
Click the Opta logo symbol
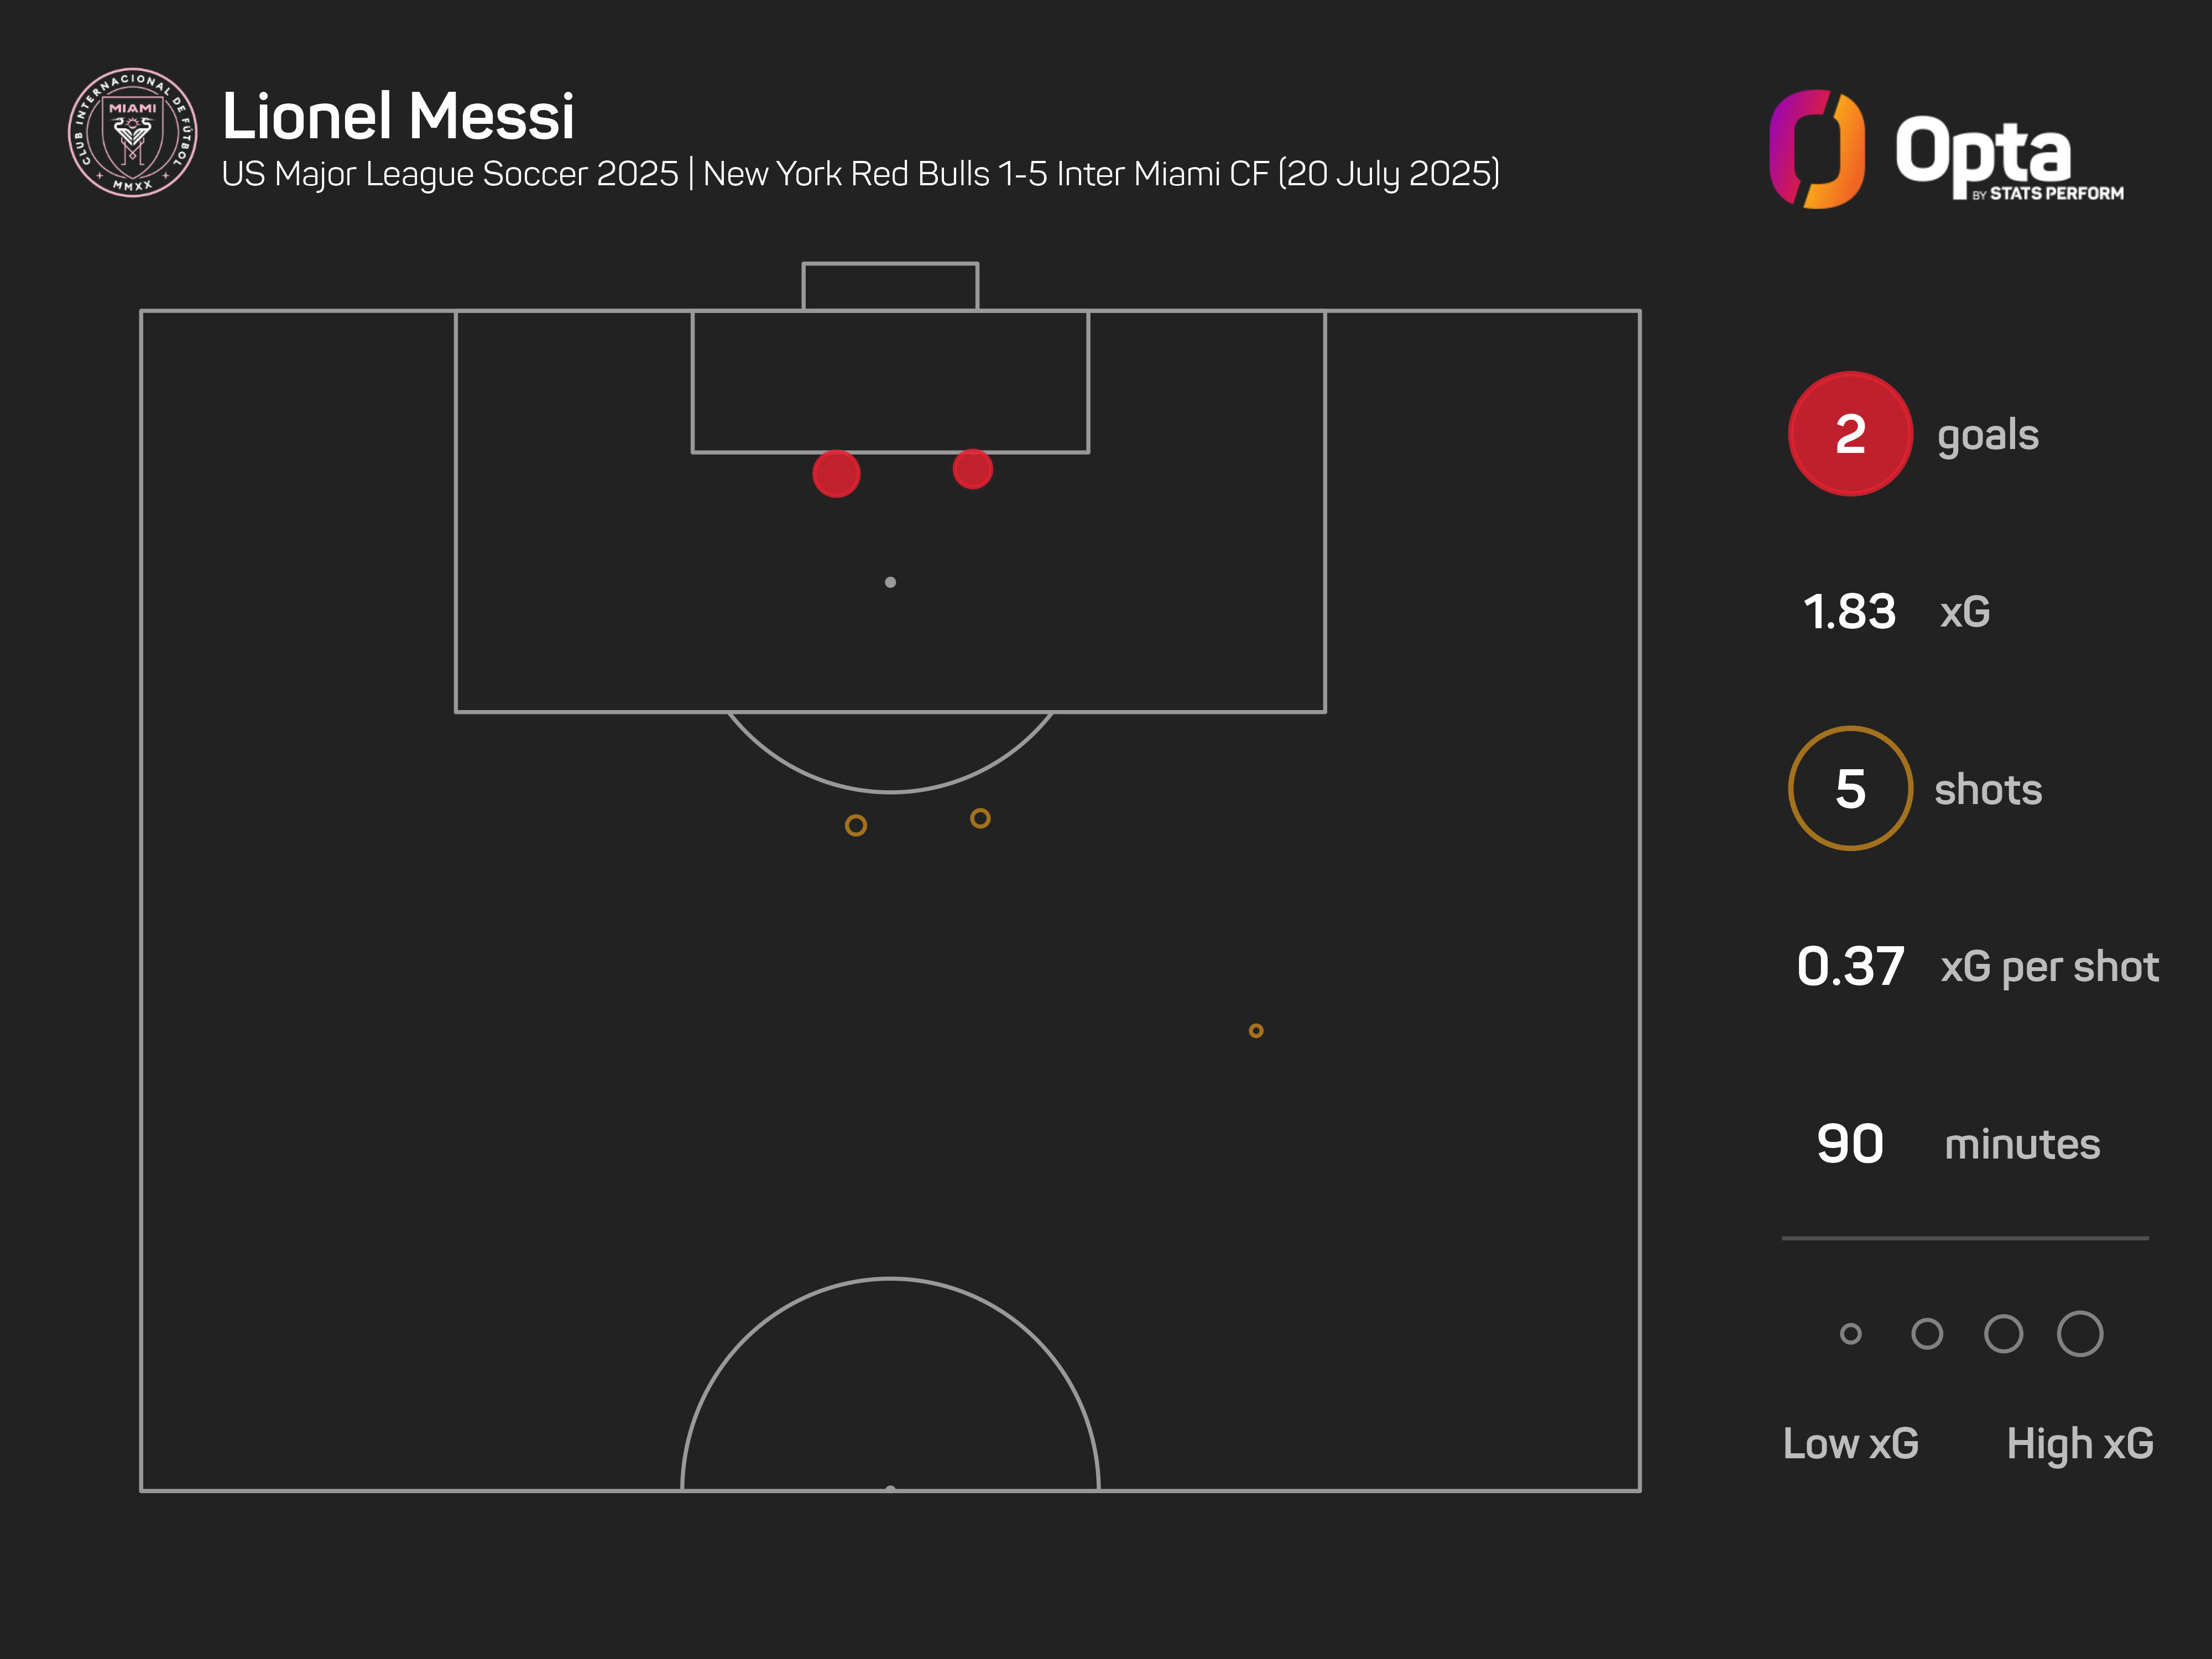[x=1816, y=149]
